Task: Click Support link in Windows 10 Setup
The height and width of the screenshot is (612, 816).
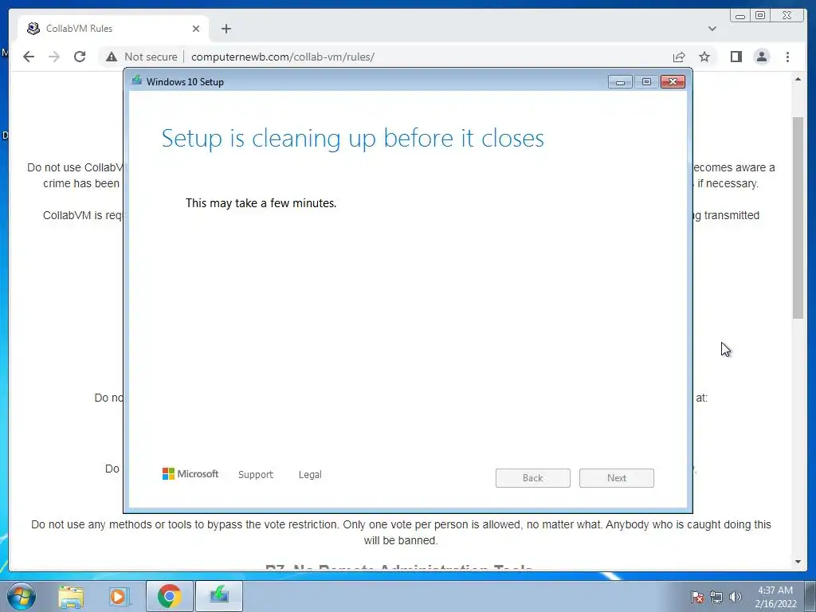Action: [x=256, y=475]
